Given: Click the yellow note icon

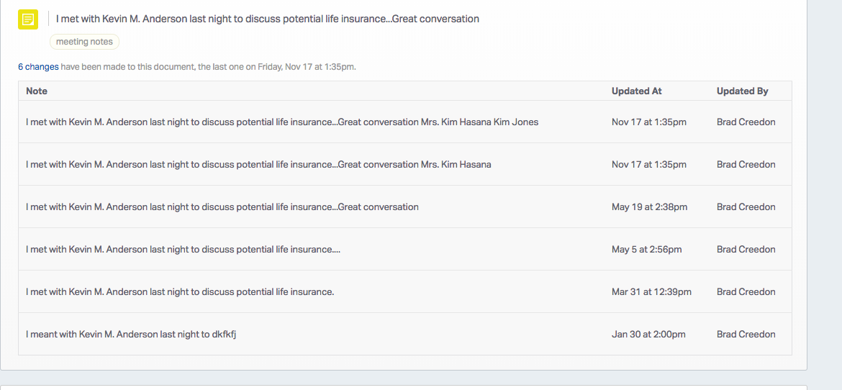Looking at the screenshot, I should coord(28,19).
